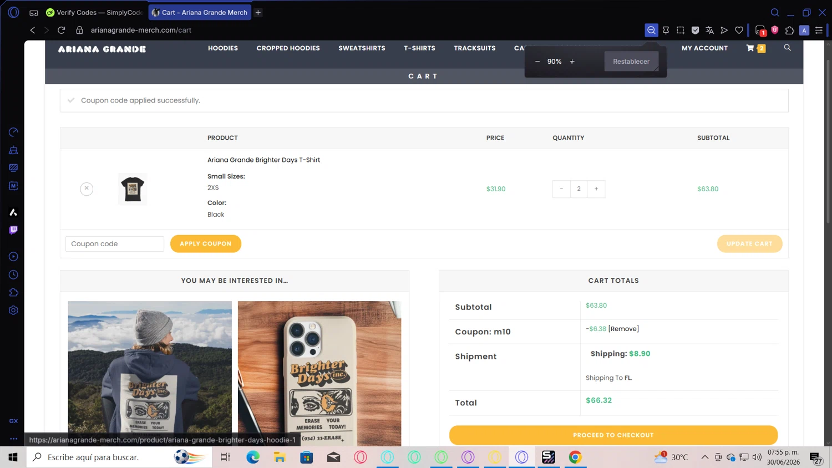Click the profile 'A' avatar in toolbar
The height and width of the screenshot is (468, 832).
pyautogui.click(x=804, y=30)
